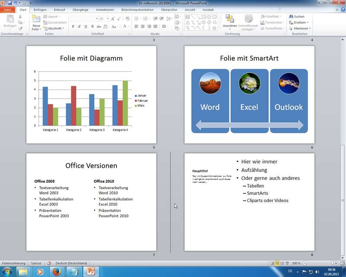This screenshot has width=346, height=277.
Task: Click Deutsch (Deutschland) language in status bar
Action: (71, 263)
